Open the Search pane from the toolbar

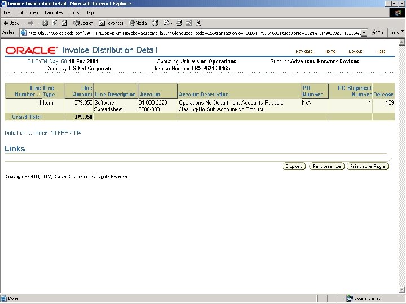click(83, 23)
